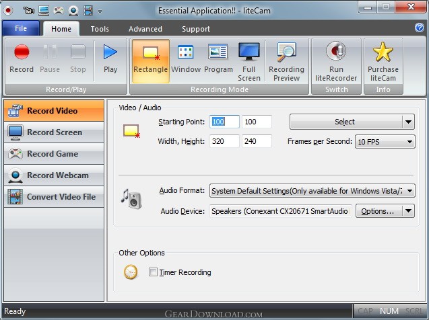Click the quick access record dot icon

tap(8, 11)
